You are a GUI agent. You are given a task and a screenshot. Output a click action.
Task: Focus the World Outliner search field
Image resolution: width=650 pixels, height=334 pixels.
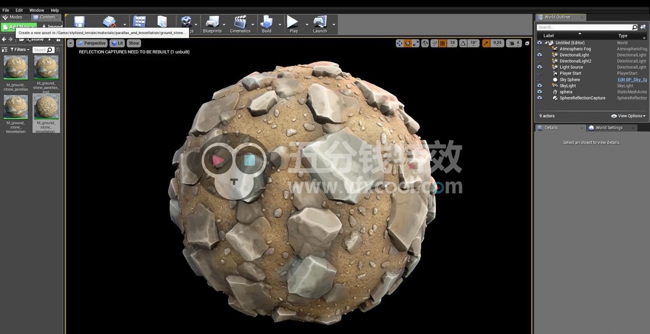(588, 27)
